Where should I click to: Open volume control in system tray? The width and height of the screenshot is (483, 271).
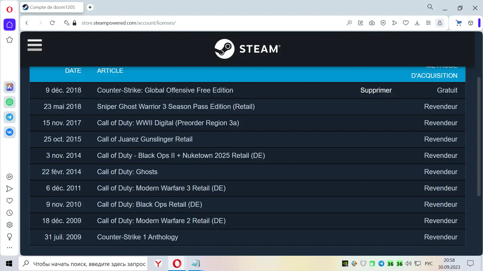point(408,263)
